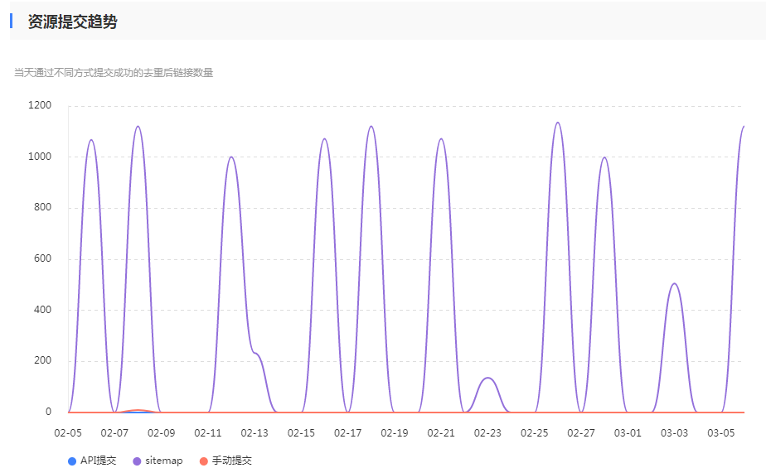The height and width of the screenshot is (468, 766).
Task: Toggle the API提交 legend series
Action: (92, 461)
